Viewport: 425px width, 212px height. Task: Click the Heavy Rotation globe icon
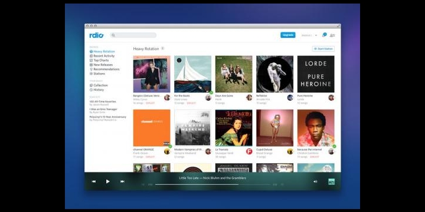click(x=91, y=51)
